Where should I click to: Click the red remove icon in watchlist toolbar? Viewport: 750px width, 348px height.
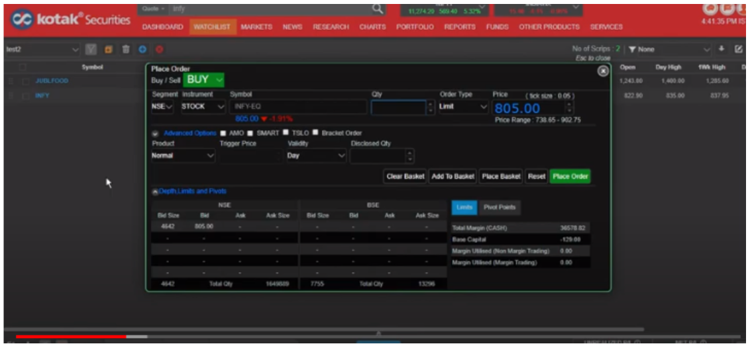pos(159,50)
